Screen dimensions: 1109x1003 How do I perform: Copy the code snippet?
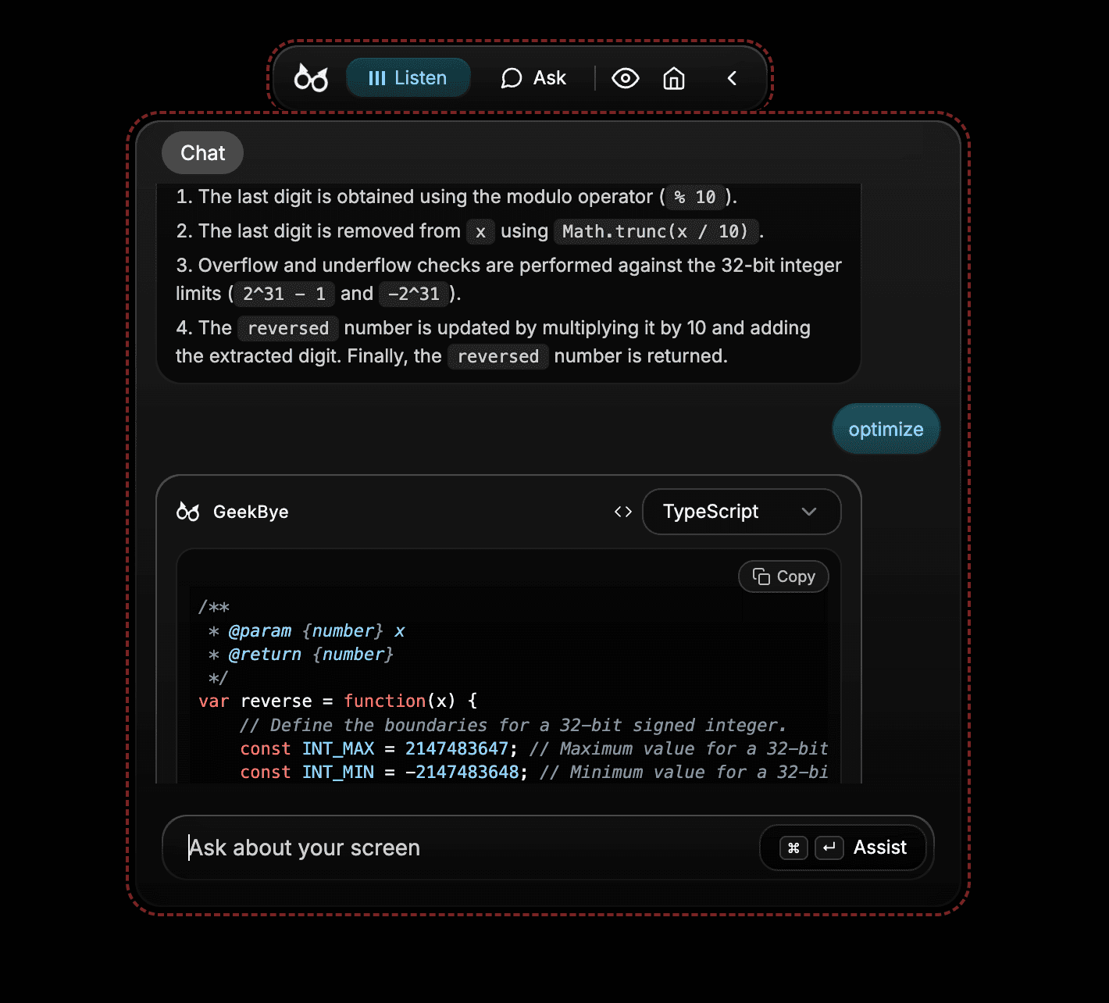pos(783,576)
